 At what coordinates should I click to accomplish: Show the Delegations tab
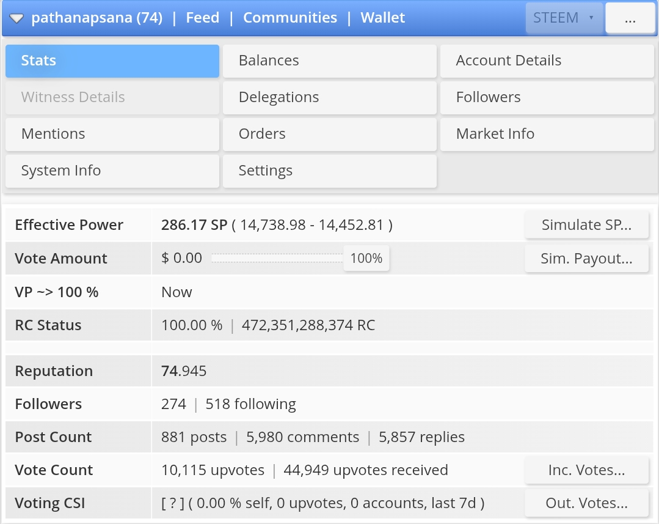click(329, 97)
